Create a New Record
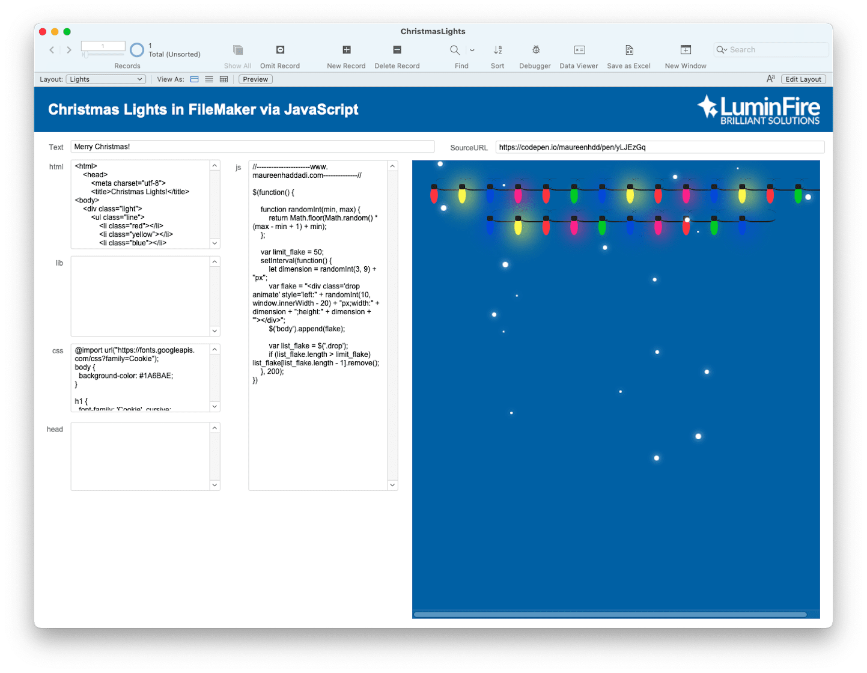Image resolution: width=867 pixels, height=673 pixels. (x=346, y=50)
